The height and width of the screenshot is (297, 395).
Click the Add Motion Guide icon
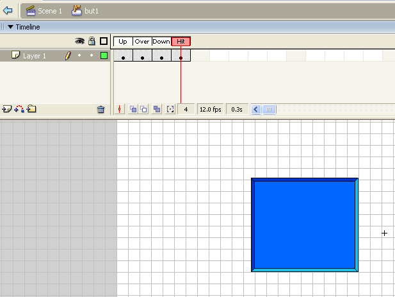coord(19,109)
